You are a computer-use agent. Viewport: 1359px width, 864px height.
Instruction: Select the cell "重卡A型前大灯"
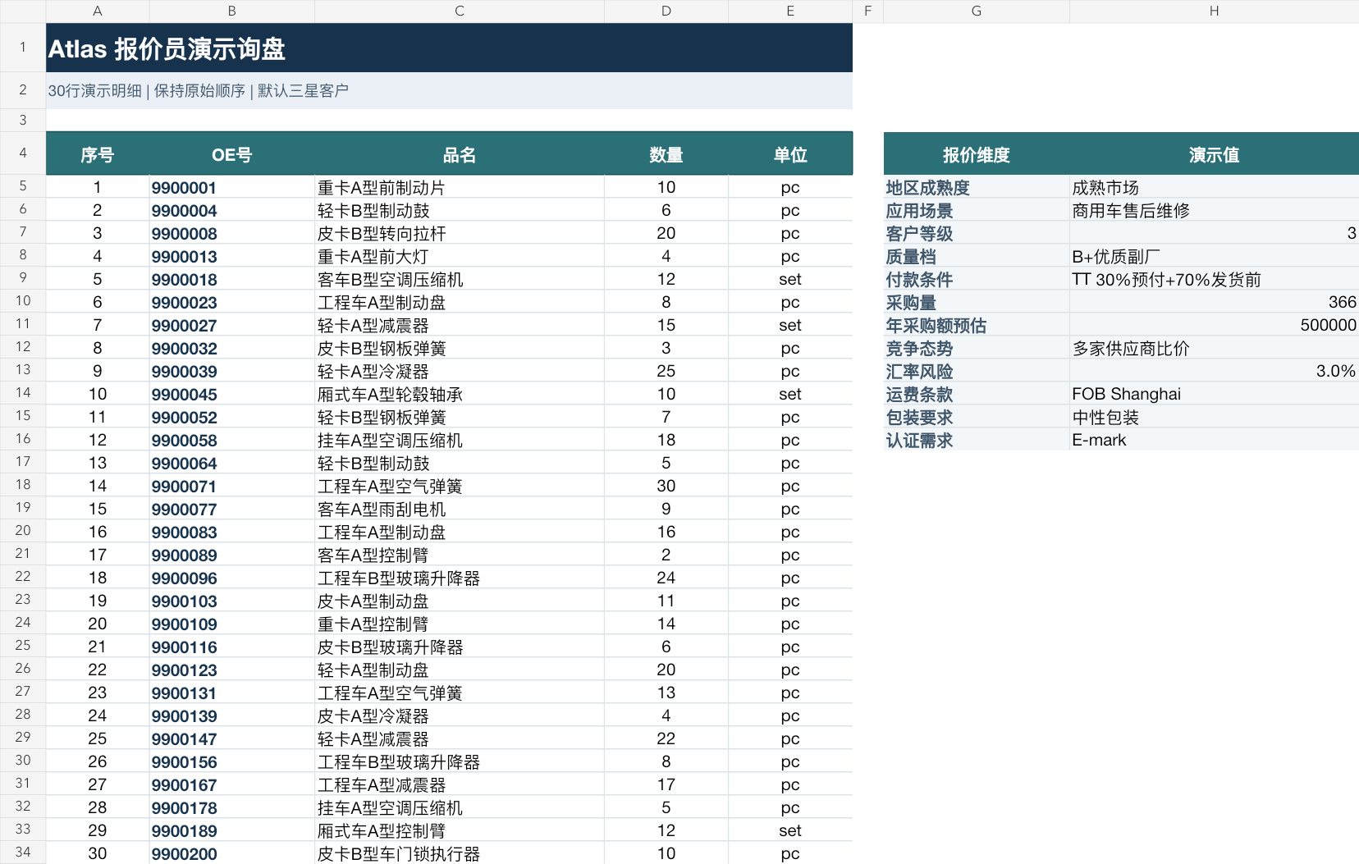(x=460, y=256)
